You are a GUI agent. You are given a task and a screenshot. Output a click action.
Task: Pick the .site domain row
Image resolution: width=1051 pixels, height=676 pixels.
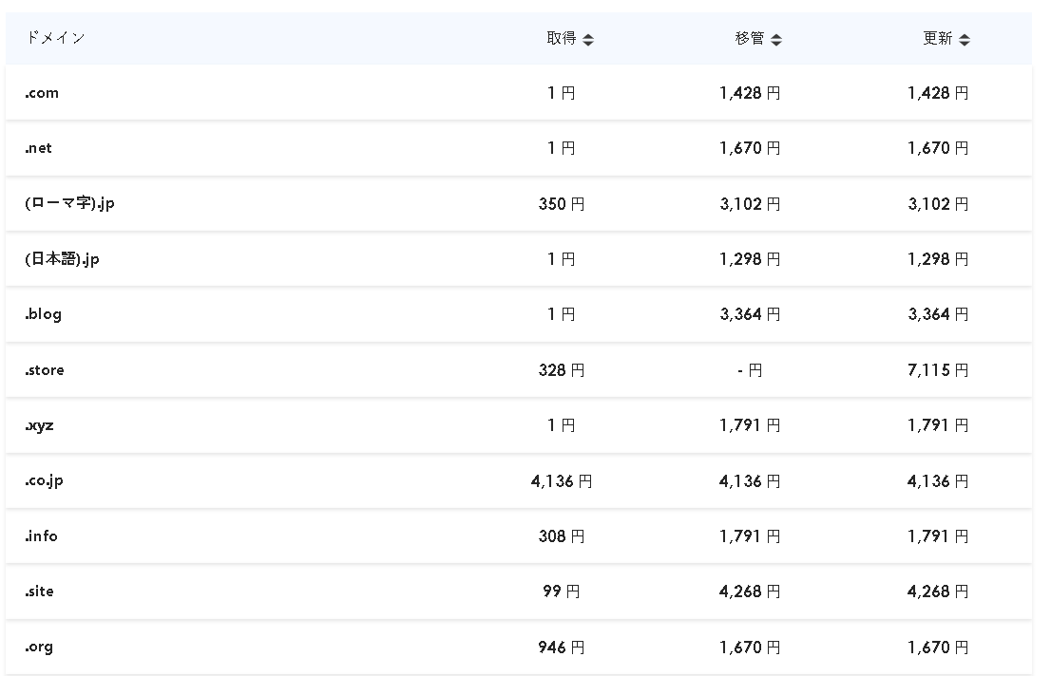pos(519,591)
